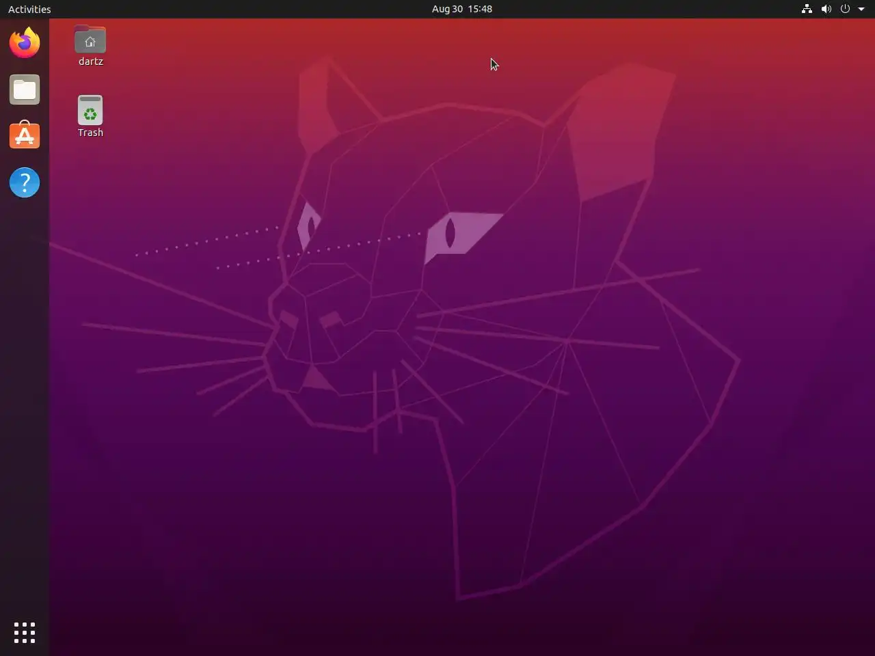The image size is (875, 656).
Task: Select the Trash desktop icon
Action: [90, 110]
